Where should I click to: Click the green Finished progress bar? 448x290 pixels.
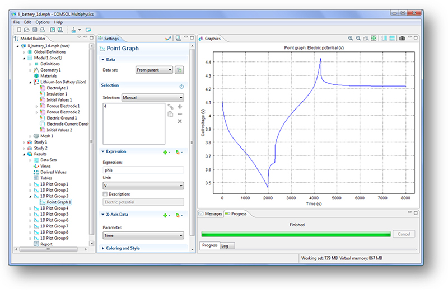coord(296,234)
